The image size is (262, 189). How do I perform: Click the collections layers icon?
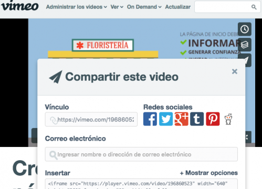coord(245,45)
